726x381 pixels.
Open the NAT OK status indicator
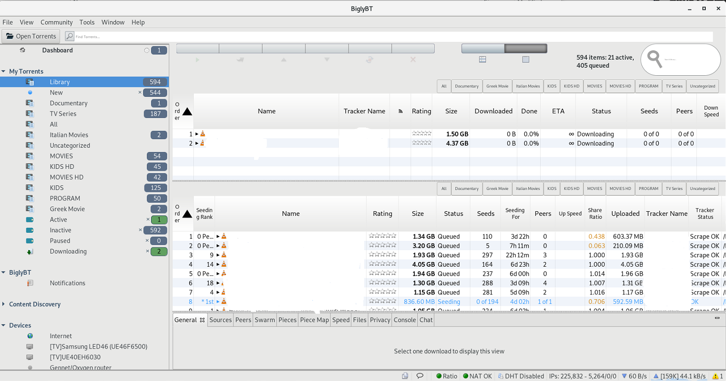[477, 376]
